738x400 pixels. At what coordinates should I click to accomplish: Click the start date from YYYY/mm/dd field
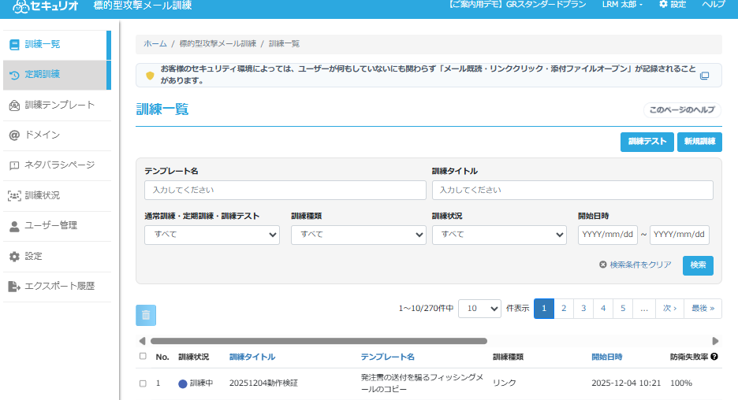coord(608,235)
